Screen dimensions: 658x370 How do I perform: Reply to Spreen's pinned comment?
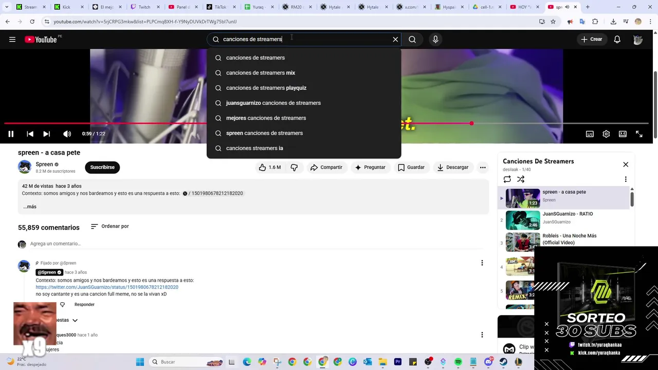click(84, 305)
